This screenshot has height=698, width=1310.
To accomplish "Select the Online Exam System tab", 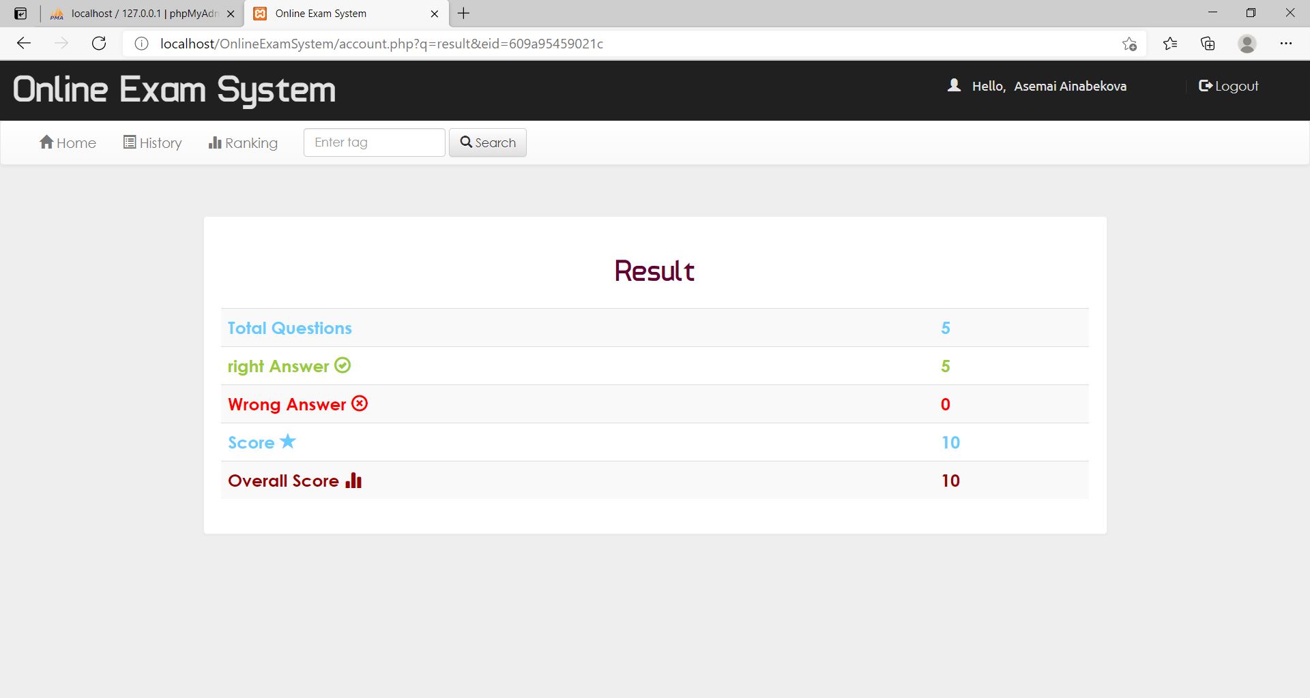I will 347,14.
